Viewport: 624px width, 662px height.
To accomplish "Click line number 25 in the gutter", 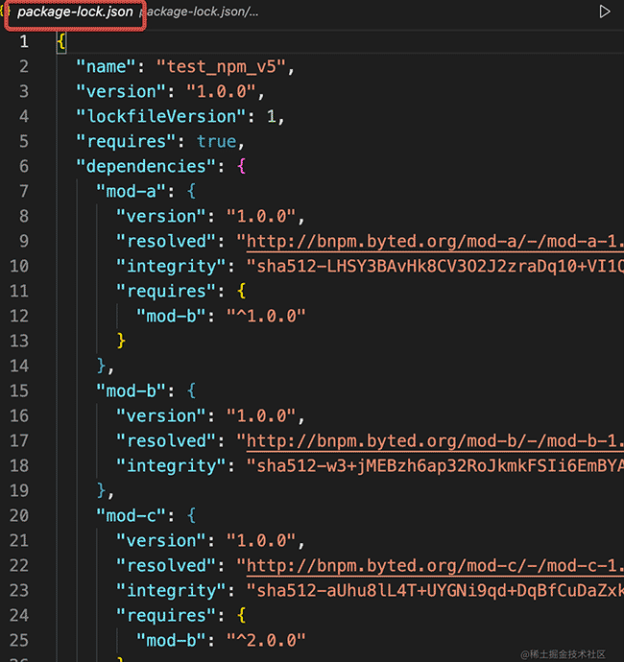I will tap(19, 641).
